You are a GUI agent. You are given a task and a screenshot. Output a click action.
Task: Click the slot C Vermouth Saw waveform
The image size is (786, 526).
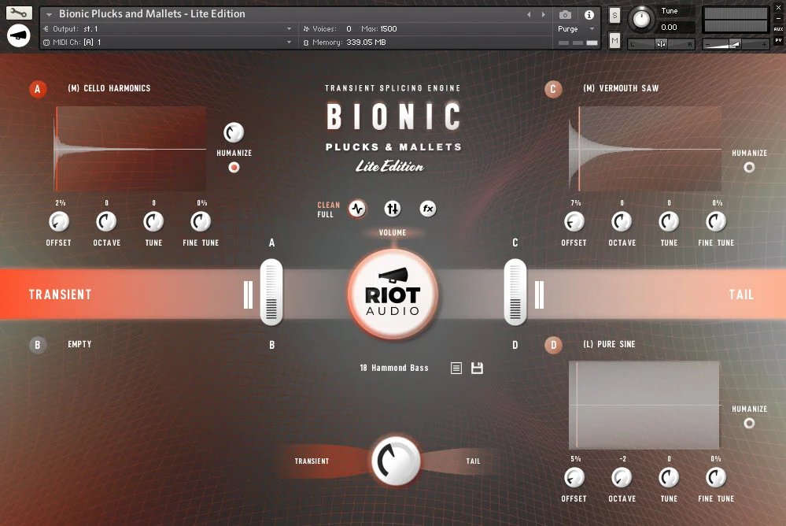tap(645, 149)
